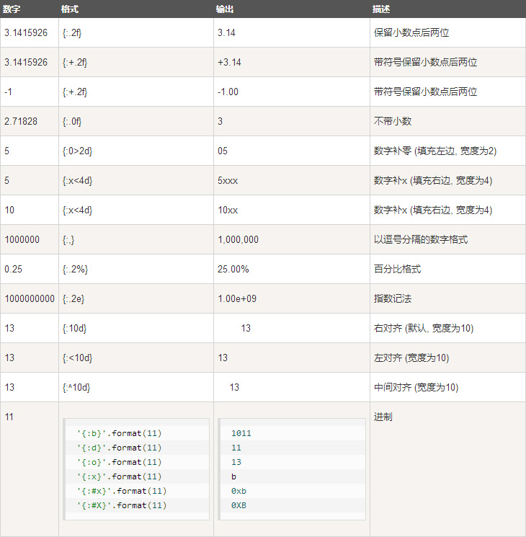The width and height of the screenshot is (526, 537).
Task: Click the '{:#X}'.format(11) code line
Action: [x=122, y=505]
